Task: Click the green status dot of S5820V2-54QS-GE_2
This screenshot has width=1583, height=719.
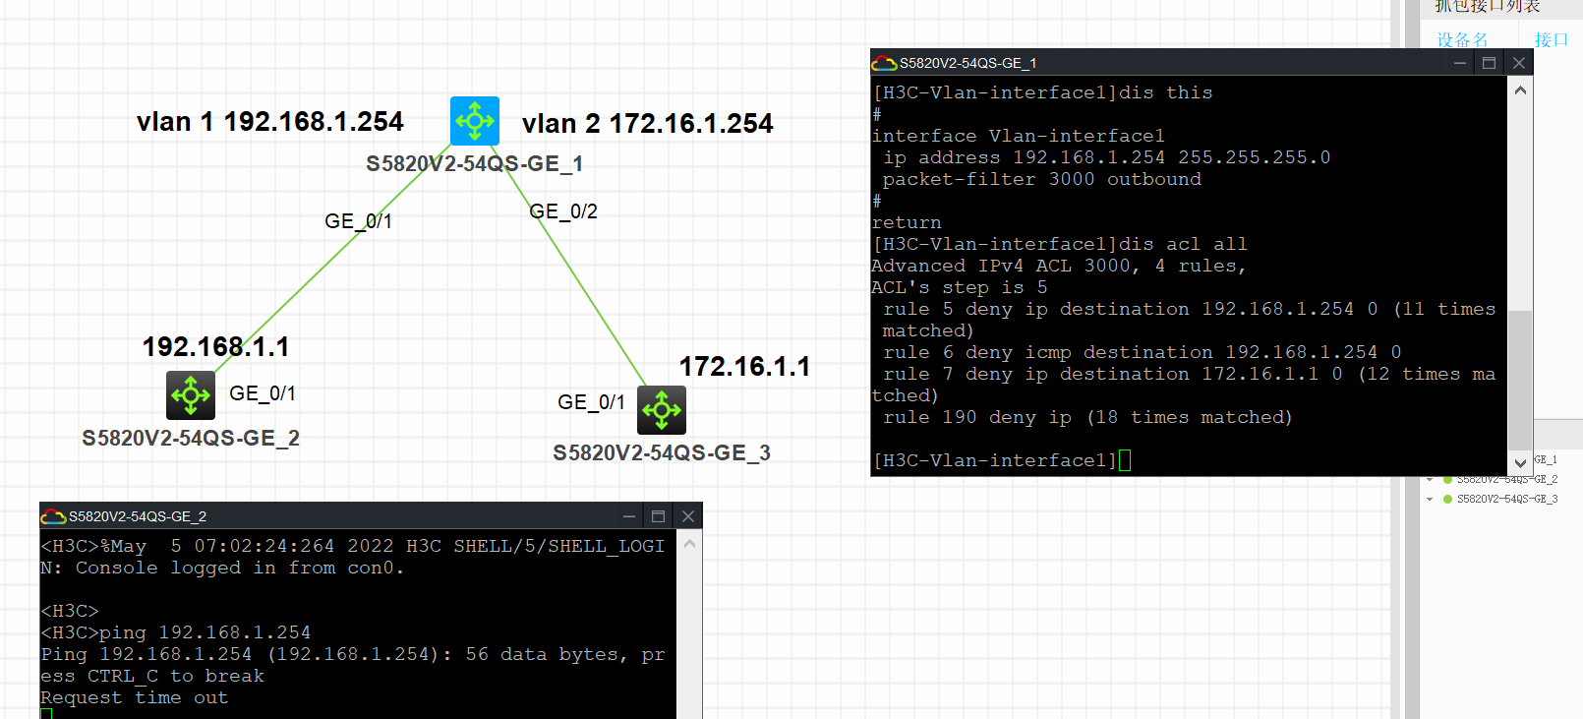Action: [x=1447, y=480]
